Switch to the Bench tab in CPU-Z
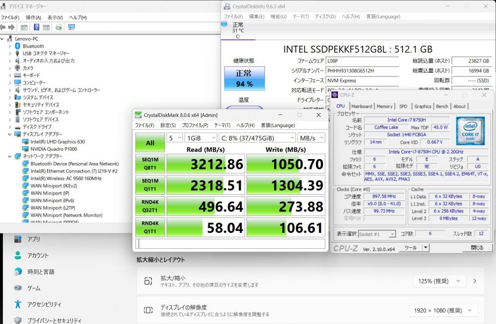This screenshot has height=324, width=496. click(442, 106)
